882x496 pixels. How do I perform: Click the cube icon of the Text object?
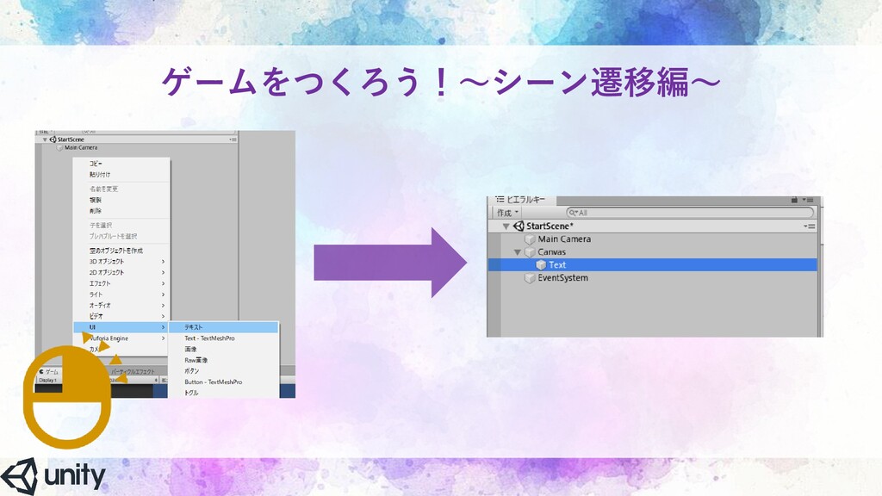point(541,265)
